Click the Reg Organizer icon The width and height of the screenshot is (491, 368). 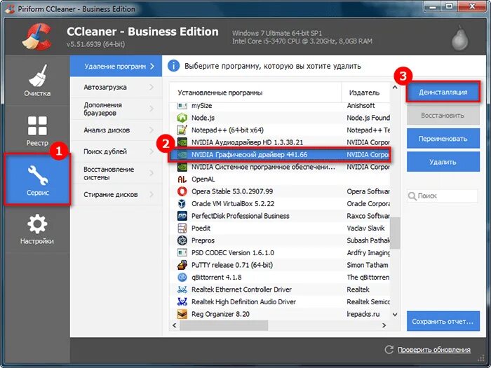(x=182, y=314)
